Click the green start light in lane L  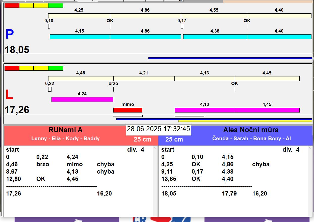pos(56,68)
